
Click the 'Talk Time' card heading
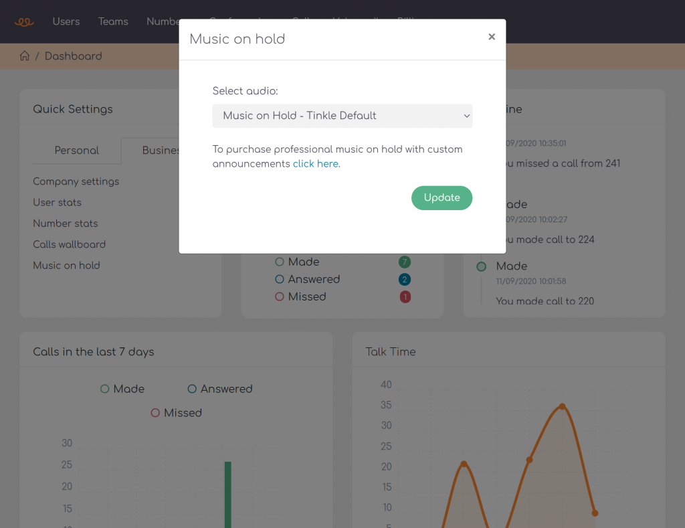pyautogui.click(x=391, y=352)
